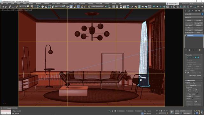Click the Align tool icon
This screenshot has width=204, height=115.
click(110, 6)
